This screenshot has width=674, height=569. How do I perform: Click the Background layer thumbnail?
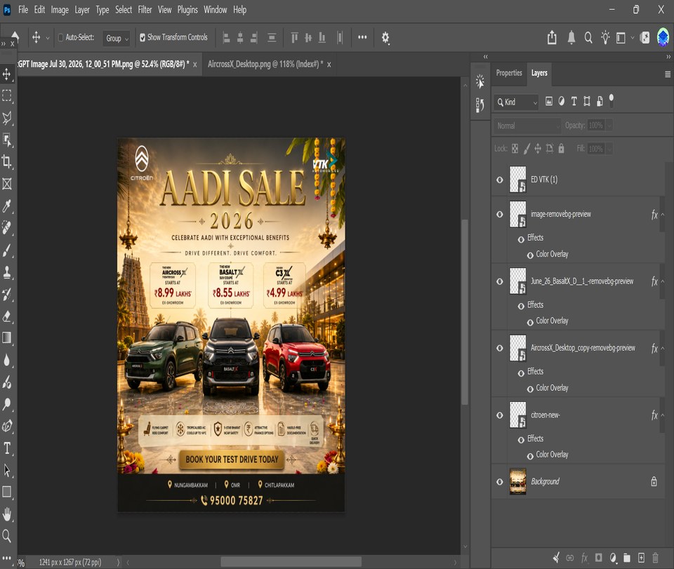pos(517,481)
